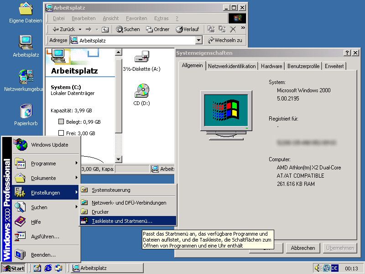
Task: Open Verlauf in the Explorer toolbar
Action: pyautogui.click(x=188, y=29)
